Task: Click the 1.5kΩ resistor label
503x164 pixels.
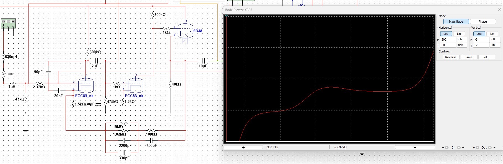Action: (79, 104)
